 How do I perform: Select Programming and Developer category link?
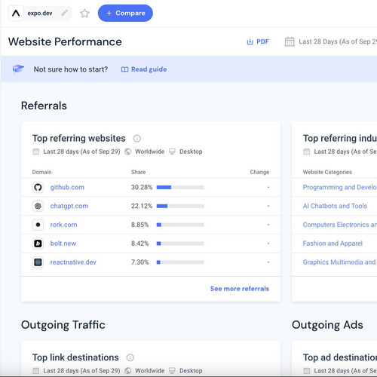coord(339,187)
